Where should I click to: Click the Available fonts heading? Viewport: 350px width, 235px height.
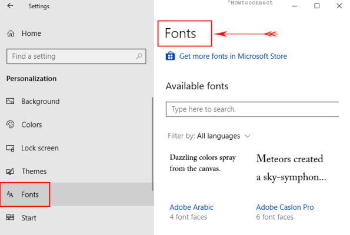pyautogui.click(x=197, y=86)
